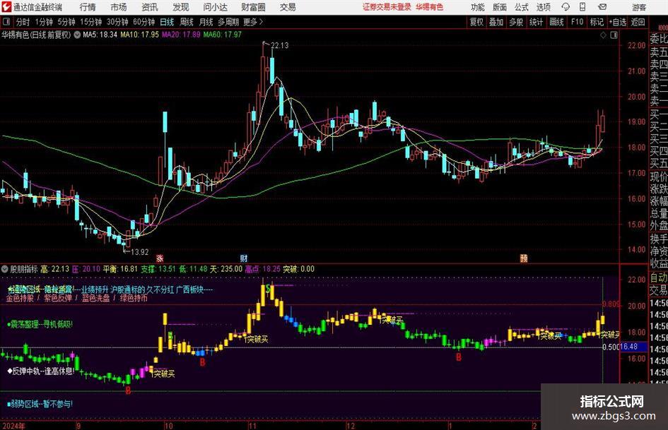Open the F10 company info
Screen dimensions: 668x430
(x=578, y=22)
